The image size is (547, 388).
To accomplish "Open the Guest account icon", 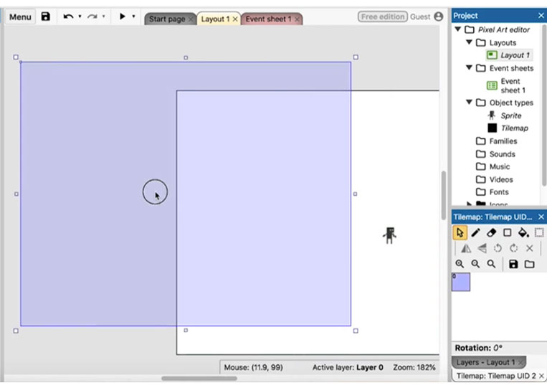I will click(x=439, y=16).
